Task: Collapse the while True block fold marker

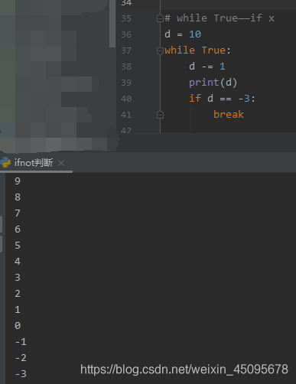Action: [x=160, y=50]
